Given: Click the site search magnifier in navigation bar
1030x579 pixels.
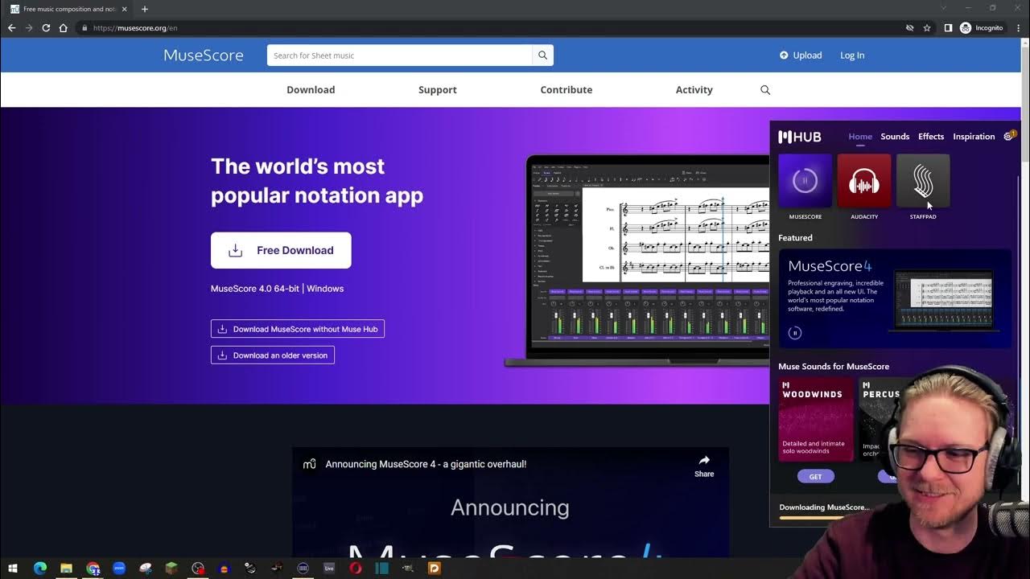Looking at the screenshot, I should tap(765, 90).
